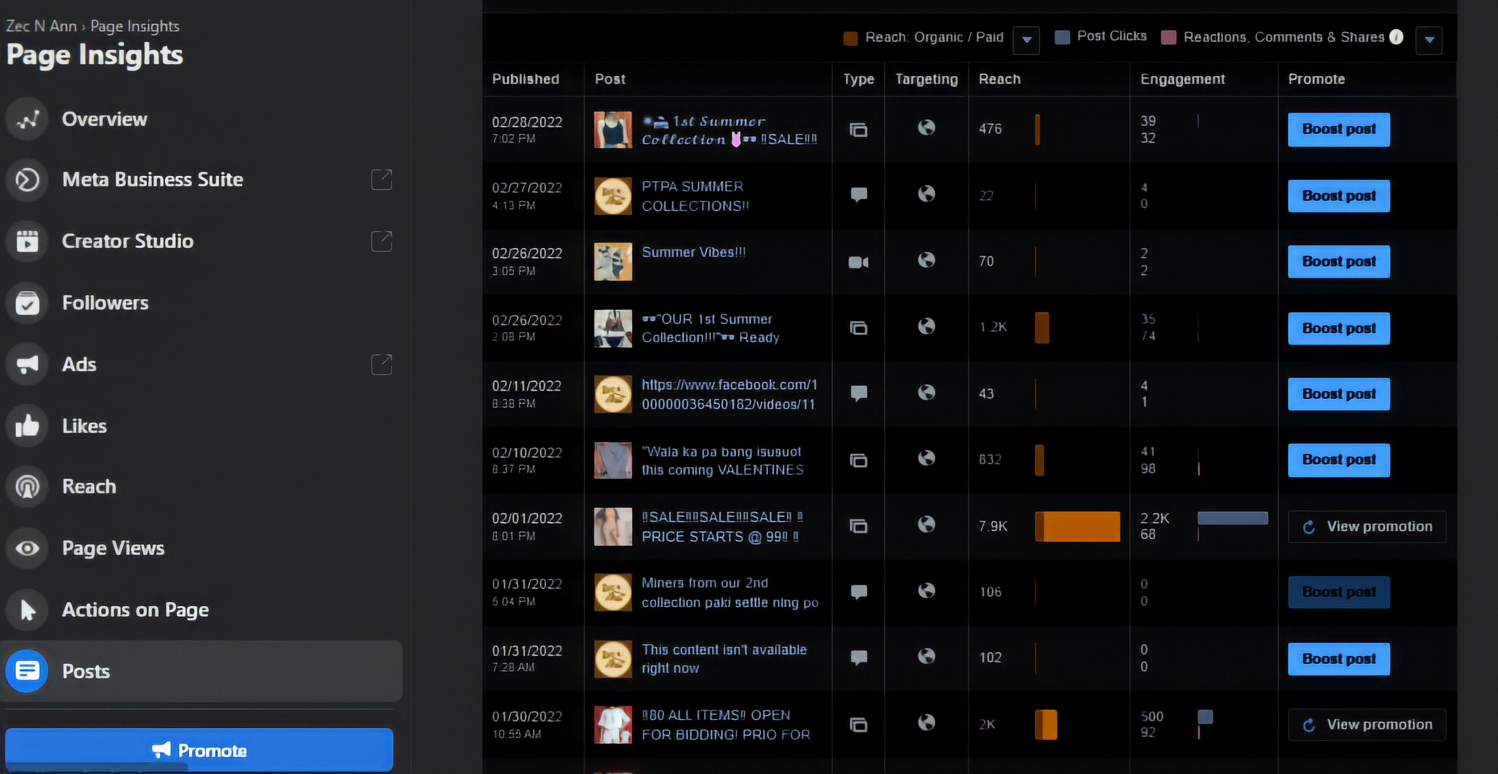Open Meta Business Suite external link icon
This screenshot has width=1498, height=774.
click(x=382, y=180)
